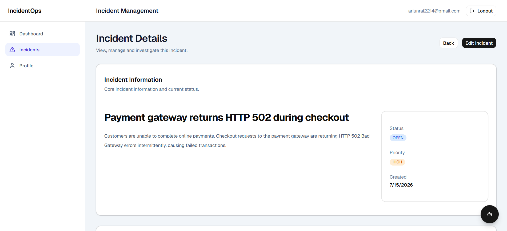The height and width of the screenshot is (231, 507).
Task: Click the Dashboard grid icon
Action: tap(12, 34)
